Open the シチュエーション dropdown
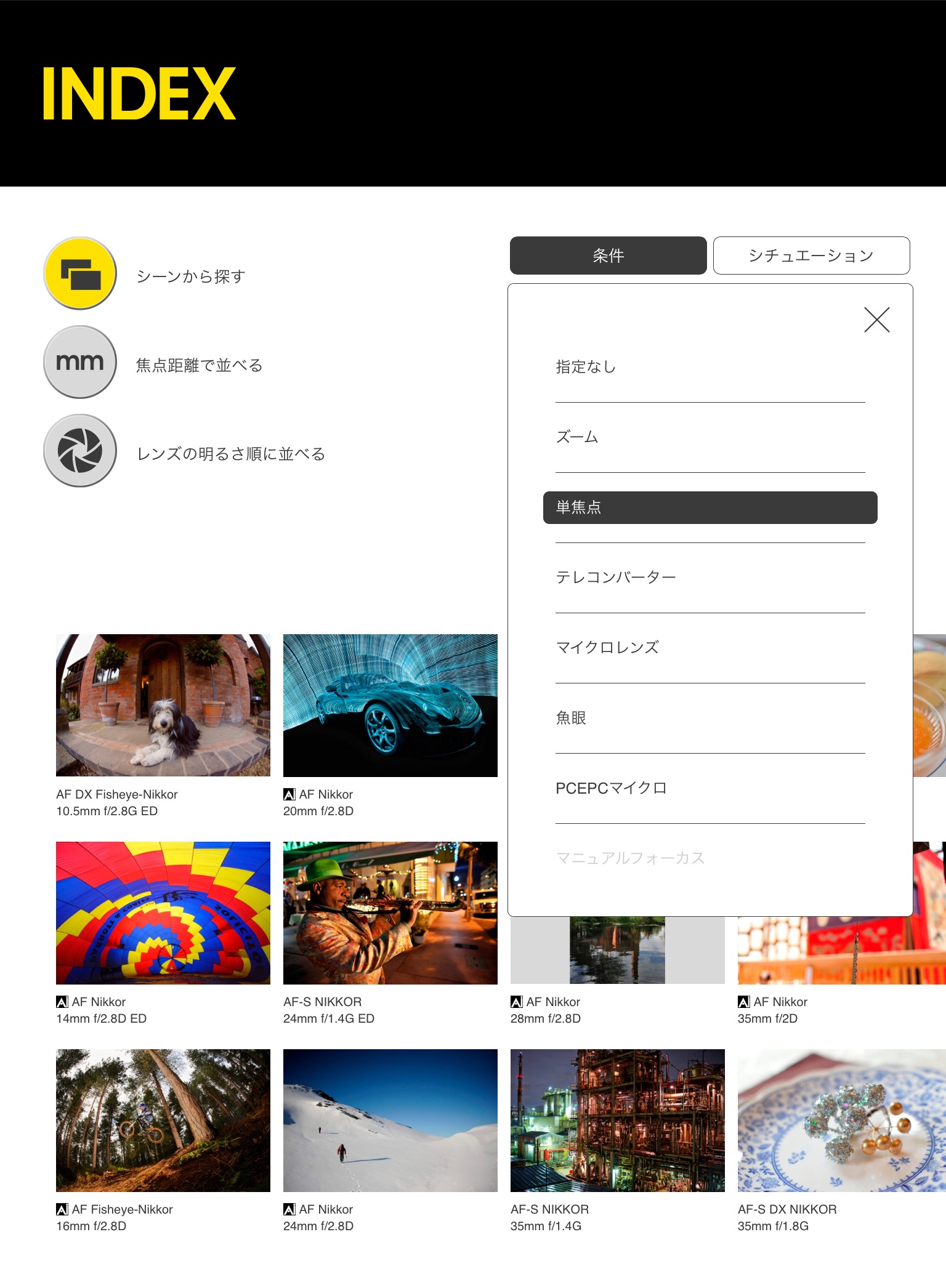This screenshot has width=946, height=1261. tap(811, 256)
